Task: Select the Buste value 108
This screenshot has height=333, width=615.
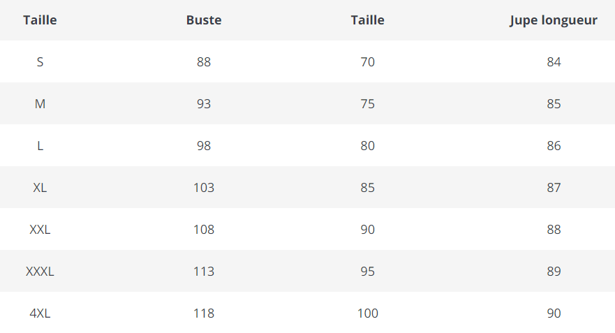Action: coord(204,230)
